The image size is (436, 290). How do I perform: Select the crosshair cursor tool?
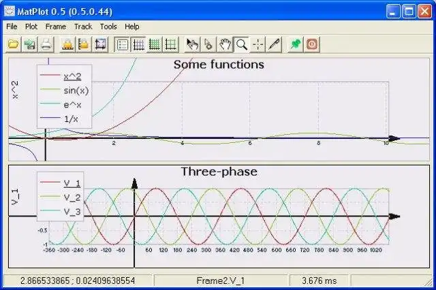[258, 44]
